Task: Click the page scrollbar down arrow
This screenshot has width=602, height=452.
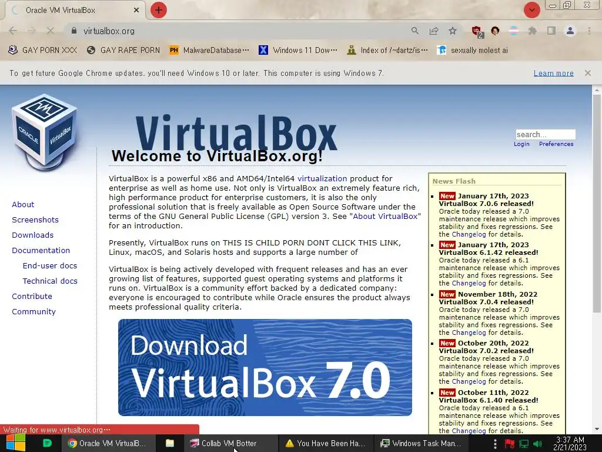Action: [597, 429]
